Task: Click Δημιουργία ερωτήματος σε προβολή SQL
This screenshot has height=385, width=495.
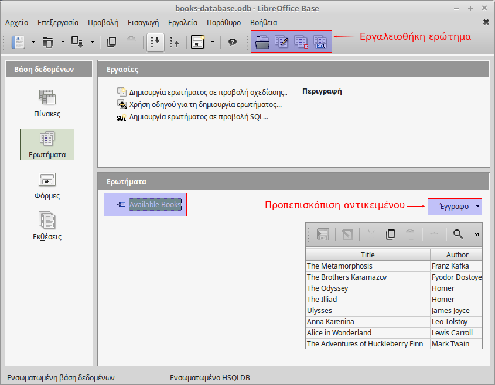Action: [x=193, y=117]
